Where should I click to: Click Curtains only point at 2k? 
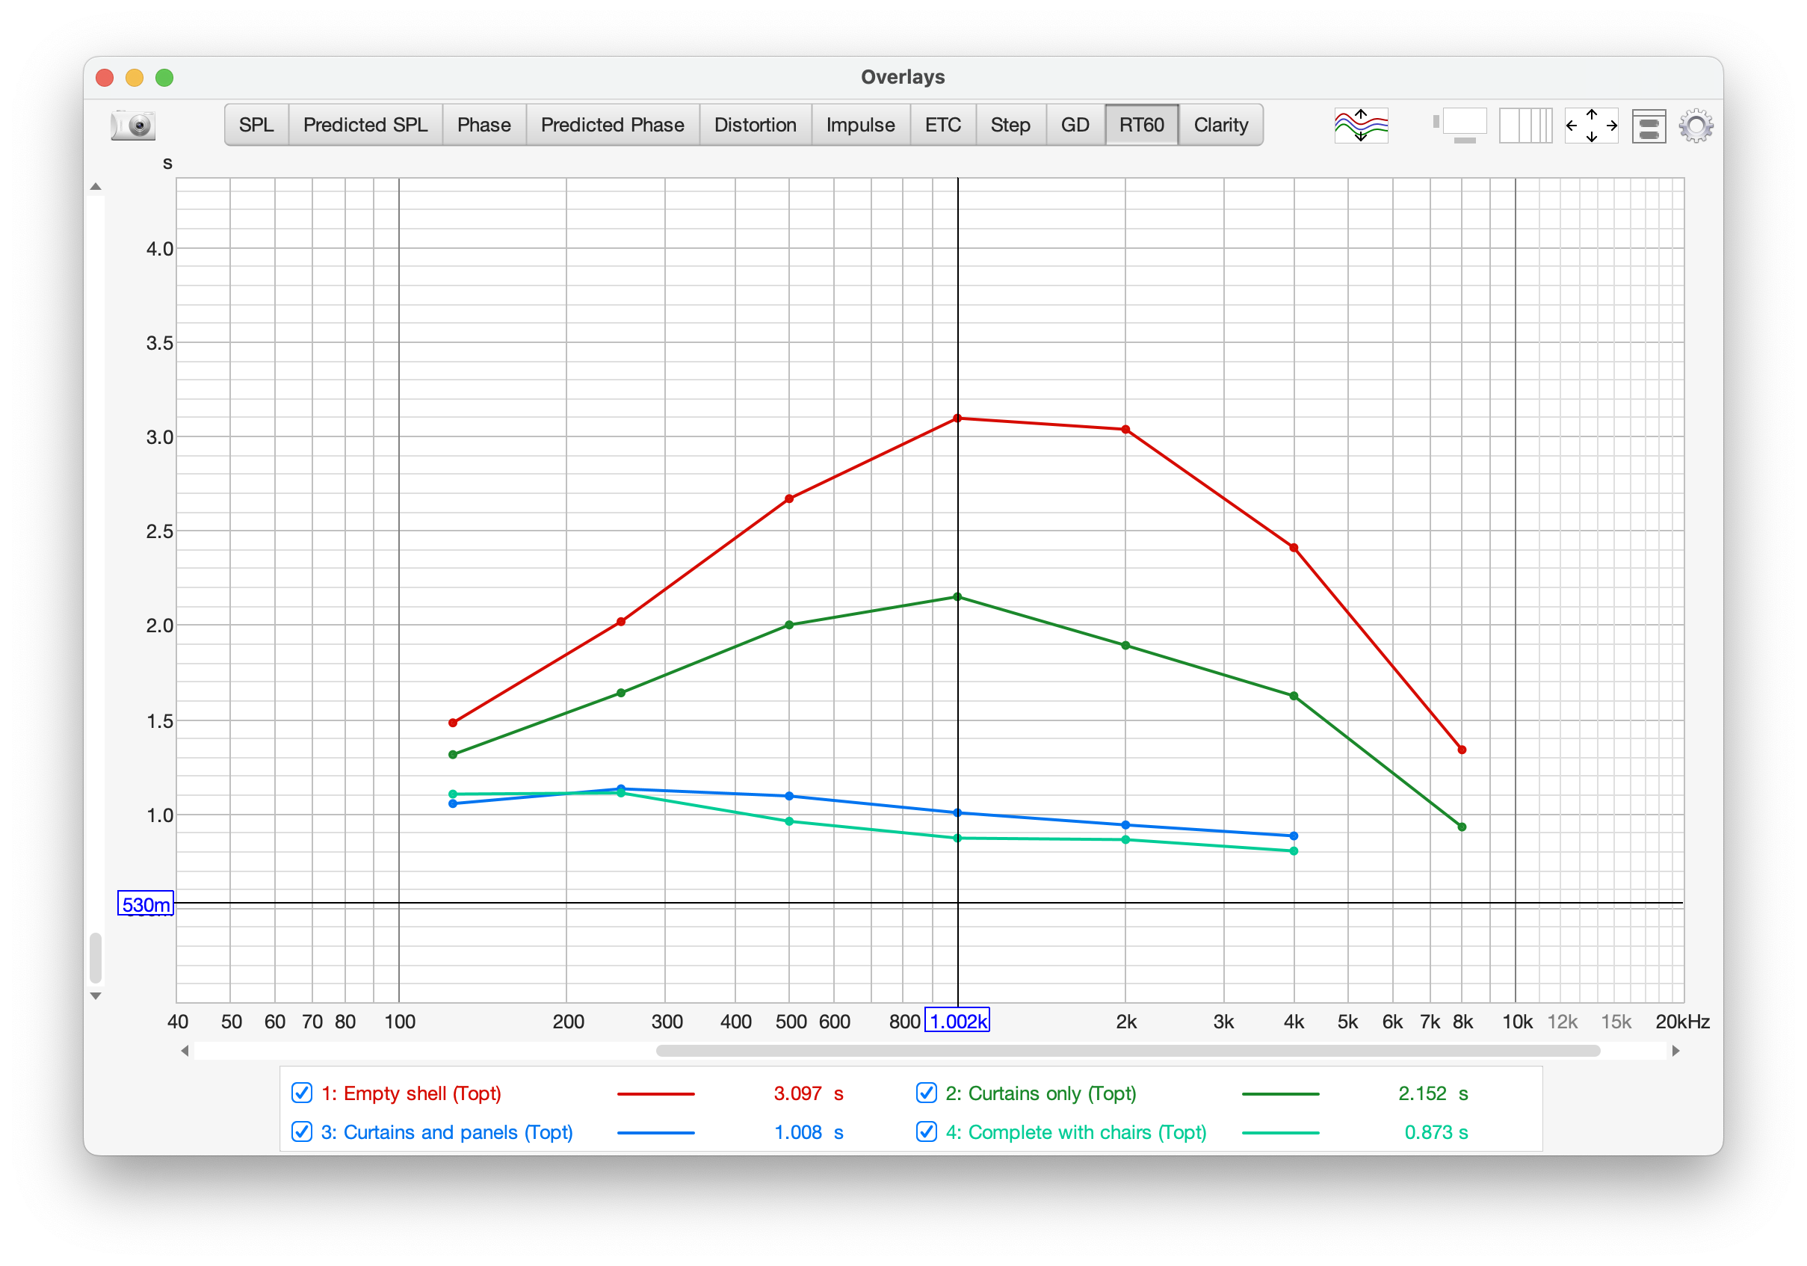pos(1125,645)
